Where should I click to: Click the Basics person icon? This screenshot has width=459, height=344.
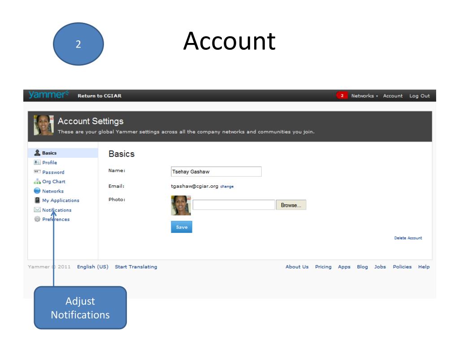[x=37, y=153]
